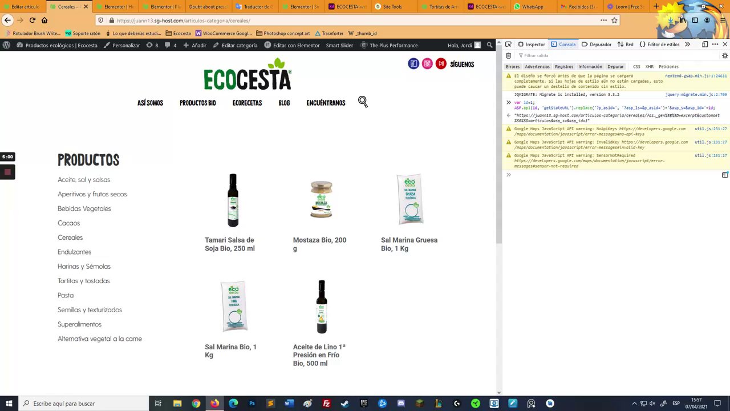Toggle XHR console filter
Screen dimensions: 730x411
(649, 67)
